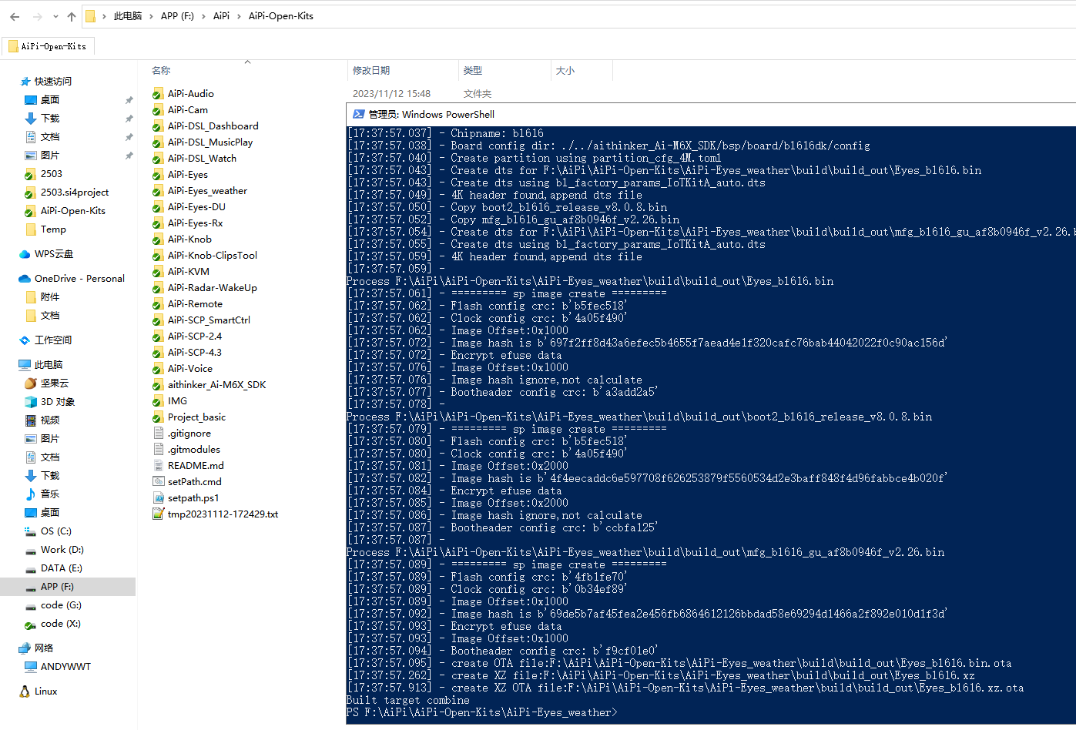Image resolution: width=1076 pixels, height=730 pixels.
Task: Open 快速访问 in the navigation pane
Action: click(x=46, y=82)
